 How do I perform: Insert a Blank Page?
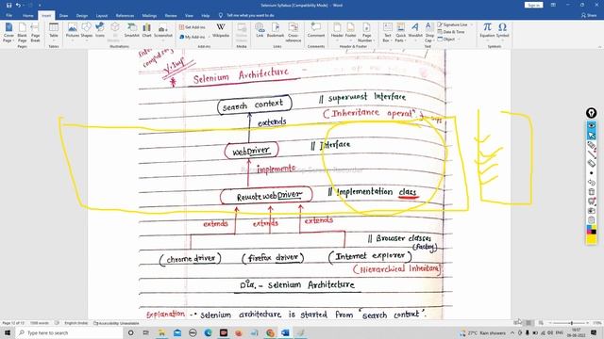click(23, 32)
